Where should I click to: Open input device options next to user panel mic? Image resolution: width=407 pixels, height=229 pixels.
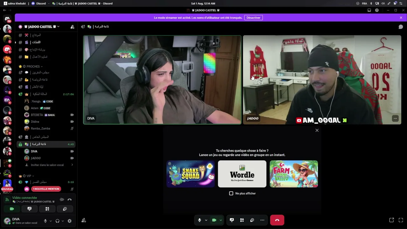51,221
